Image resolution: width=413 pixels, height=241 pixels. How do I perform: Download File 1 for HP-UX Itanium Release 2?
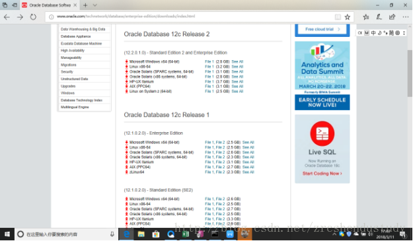pos(209,82)
